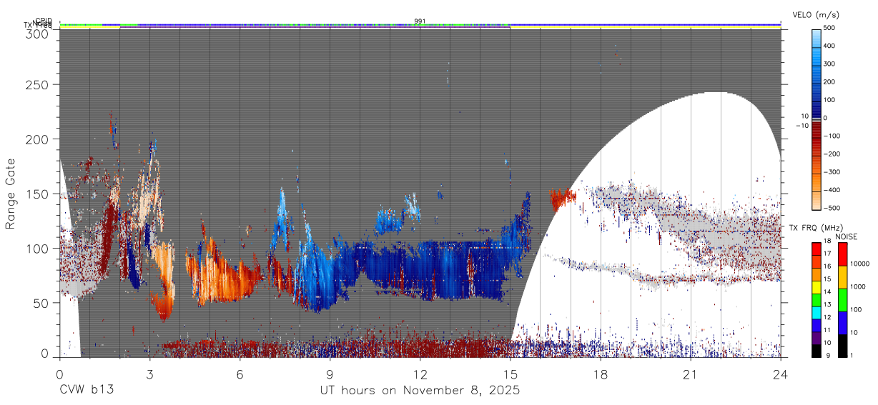Screen dimensions: 878x405
Task: Click the 21 tick on UT hours axis
Action: click(x=691, y=374)
